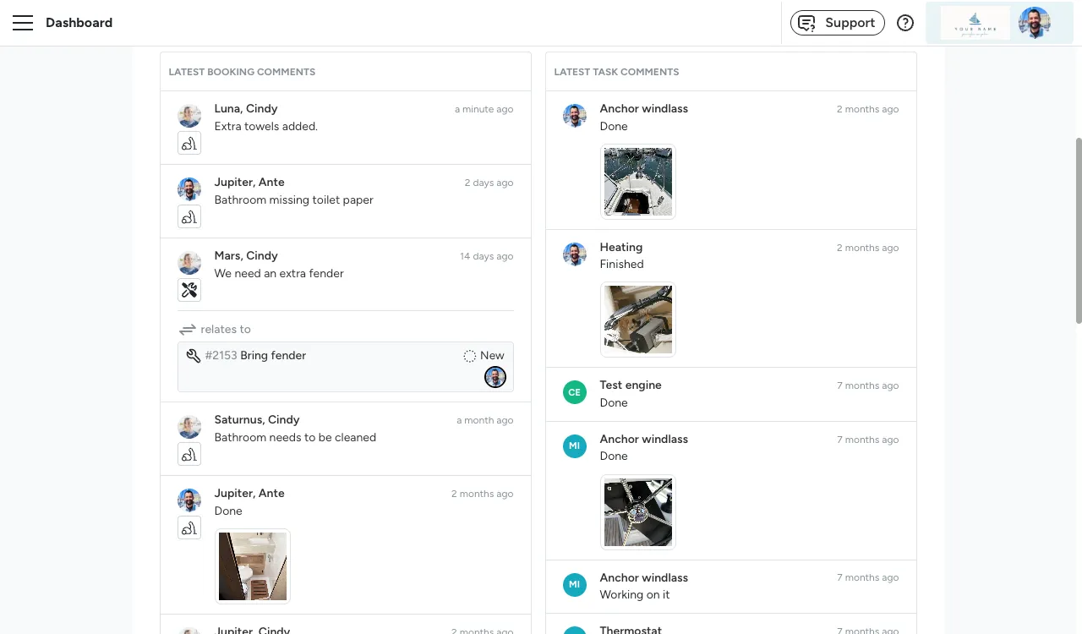Open the first Anchor windlass photo attachment
The image size is (1082, 634).
click(637, 181)
